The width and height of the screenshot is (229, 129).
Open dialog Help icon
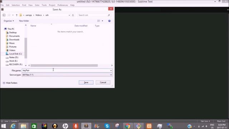tap(109, 21)
